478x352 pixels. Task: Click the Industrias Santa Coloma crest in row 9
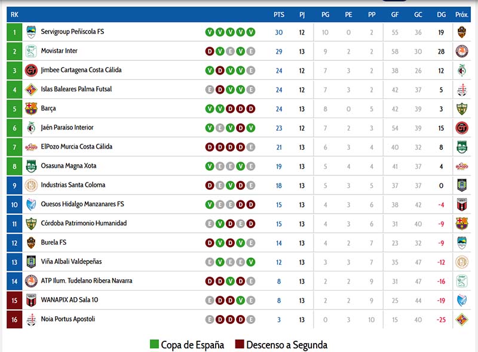[31, 186]
